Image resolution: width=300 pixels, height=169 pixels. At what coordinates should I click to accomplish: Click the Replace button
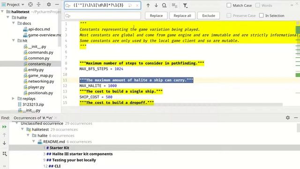[x=156, y=15]
